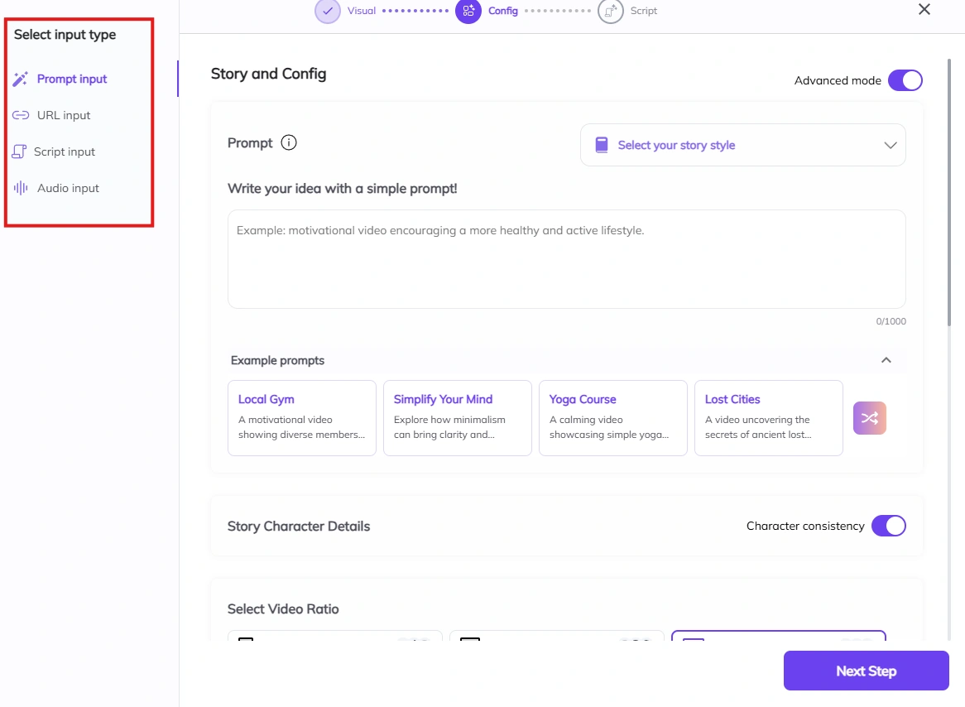Click the Audio input waveform icon
965x707 pixels.
[x=21, y=188]
